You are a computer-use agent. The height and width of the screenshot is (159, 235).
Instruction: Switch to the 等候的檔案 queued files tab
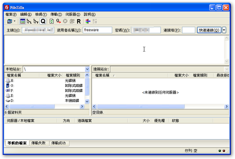coord(17,143)
